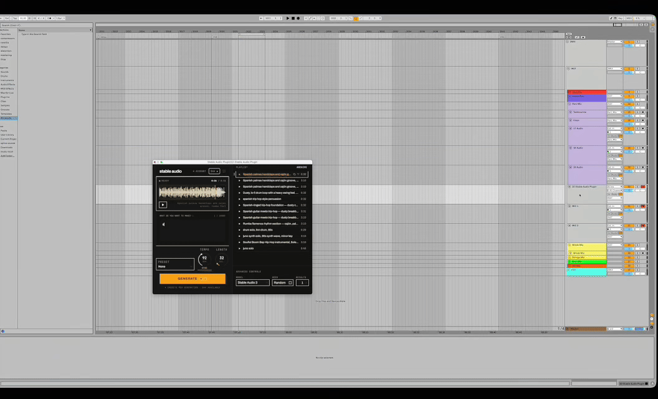Click the Results count field showing 1

(x=302, y=282)
